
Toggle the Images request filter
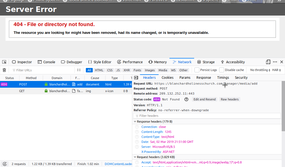click(x=150, y=70)
